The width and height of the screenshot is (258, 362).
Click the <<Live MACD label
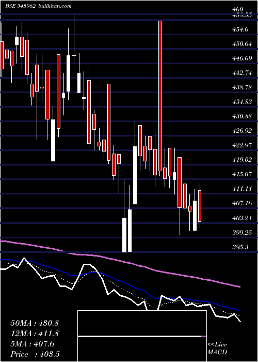(217, 348)
